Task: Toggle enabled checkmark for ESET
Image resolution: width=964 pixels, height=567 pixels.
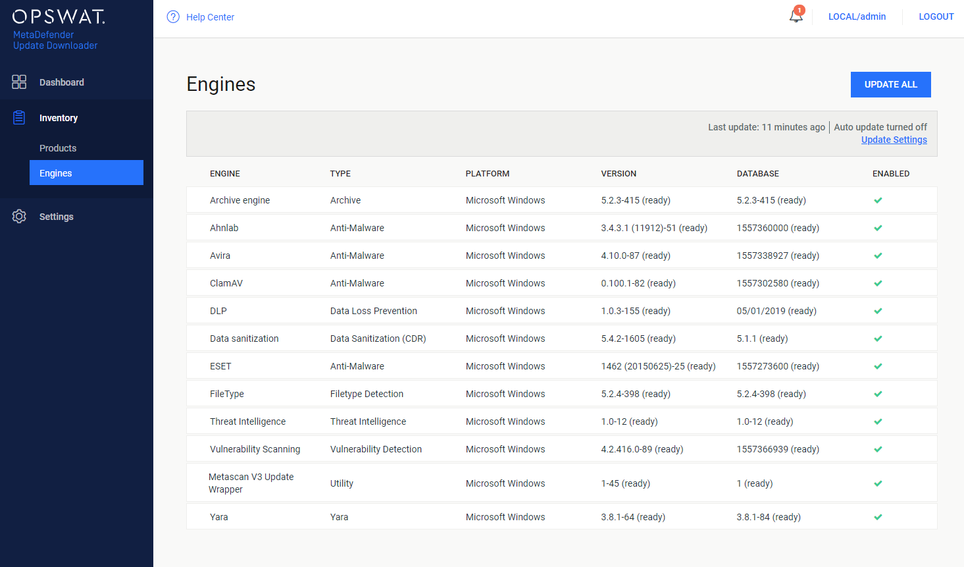Action: point(878,366)
